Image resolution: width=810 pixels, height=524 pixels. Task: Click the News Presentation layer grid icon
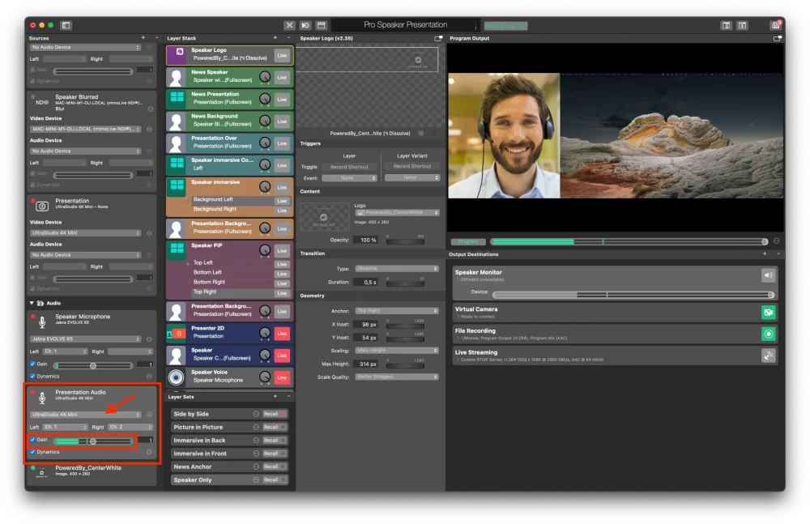coord(177,98)
